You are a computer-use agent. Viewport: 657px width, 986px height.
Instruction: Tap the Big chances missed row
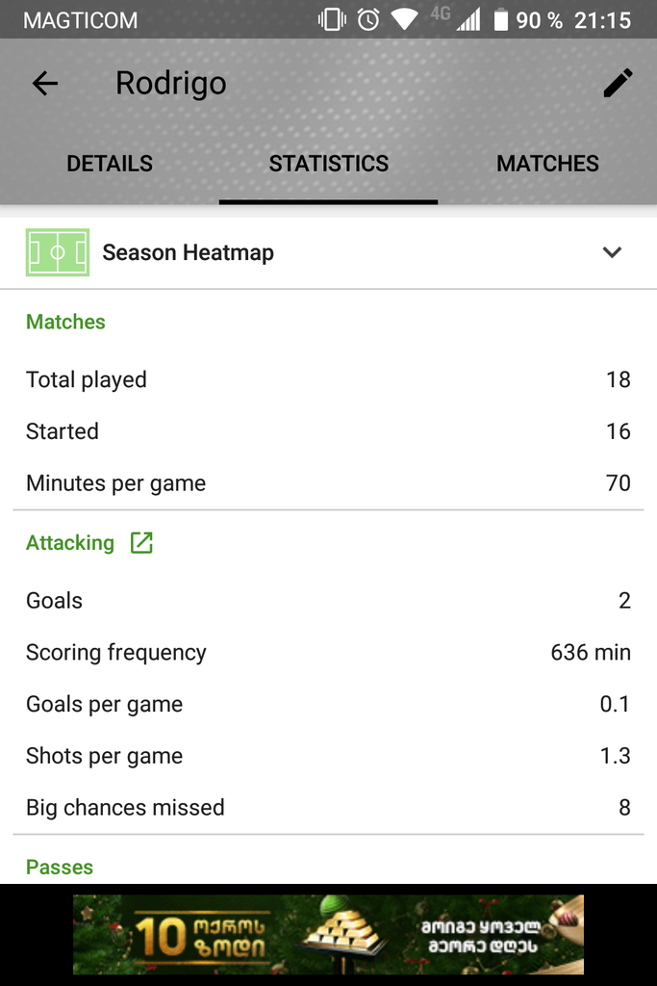click(x=328, y=808)
